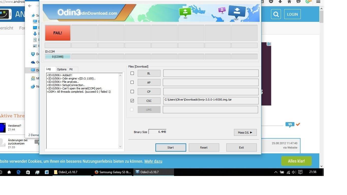The width and height of the screenshot is (347, 195).
Task: Click the taskbar clock showing 21:56
Action: [x=313, y=172]
